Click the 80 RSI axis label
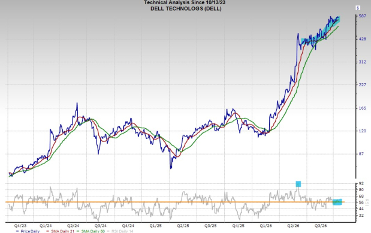Image resolution: width=371 pixels, height=233 pixels. point(361,190)
